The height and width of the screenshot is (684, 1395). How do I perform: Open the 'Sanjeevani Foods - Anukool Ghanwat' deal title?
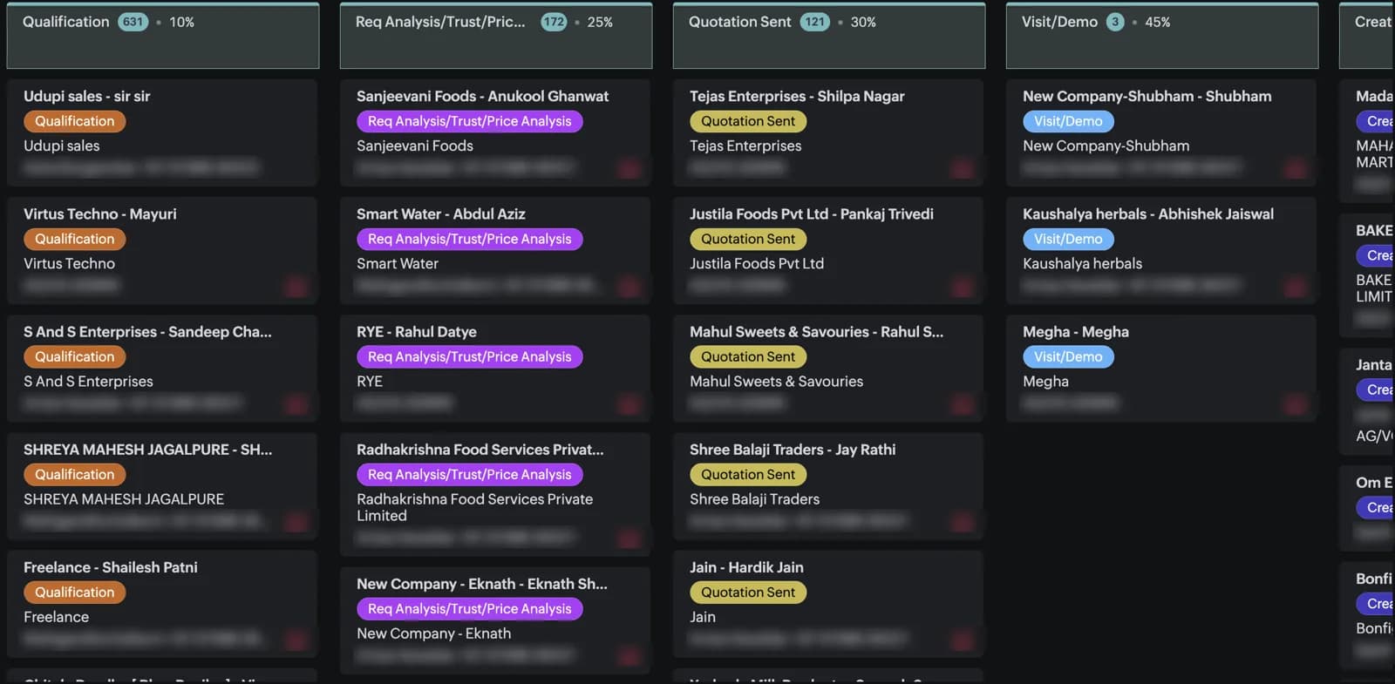(x=482, y=97)
